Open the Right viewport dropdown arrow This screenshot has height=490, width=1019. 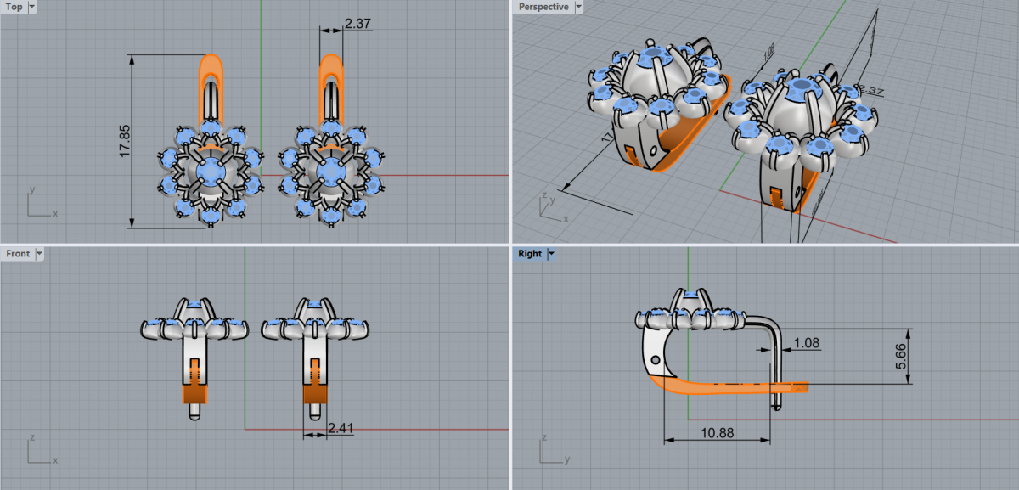[551, 253]
